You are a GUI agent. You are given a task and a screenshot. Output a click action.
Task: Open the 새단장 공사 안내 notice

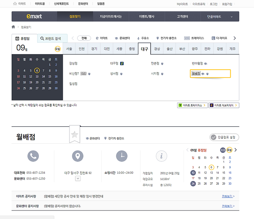(73, 196)
